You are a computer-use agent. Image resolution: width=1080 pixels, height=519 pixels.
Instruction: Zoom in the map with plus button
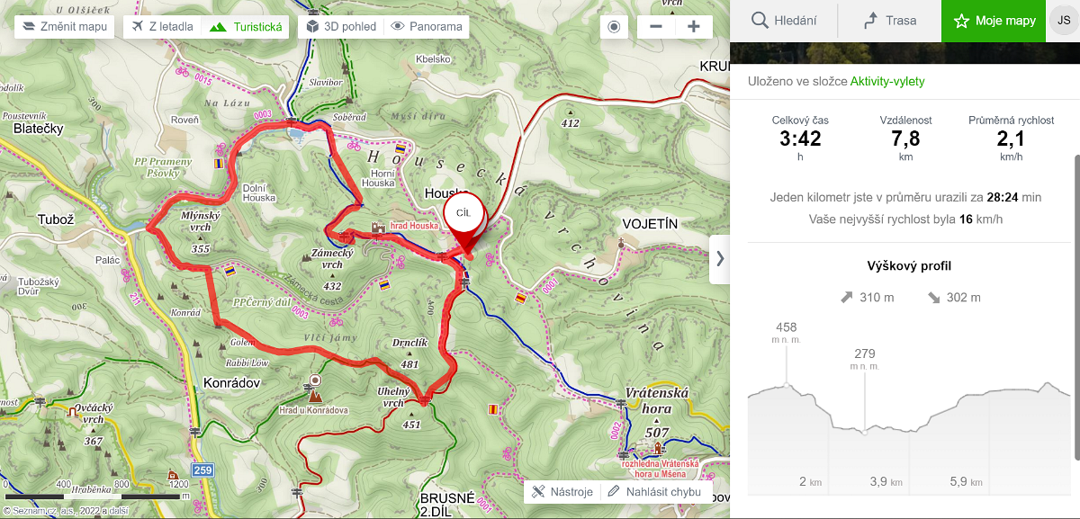click(694, 26)
